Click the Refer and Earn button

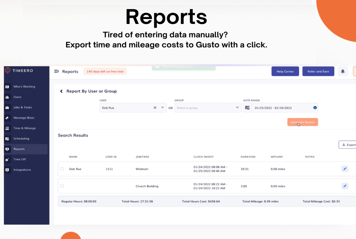tap(318, 71)
